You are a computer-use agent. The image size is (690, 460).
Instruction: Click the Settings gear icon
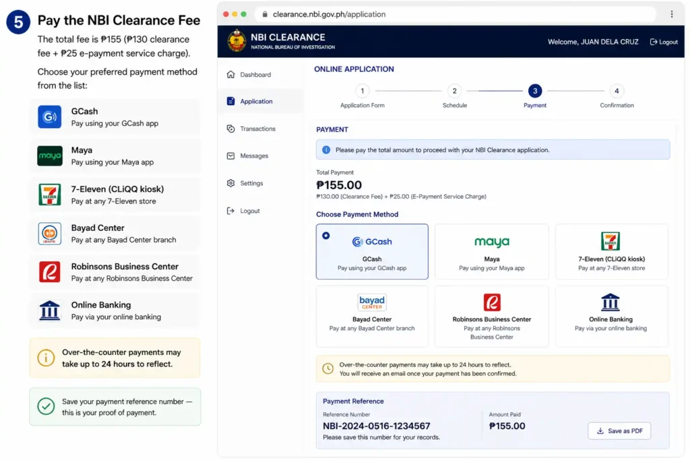(x=230, y=183)
